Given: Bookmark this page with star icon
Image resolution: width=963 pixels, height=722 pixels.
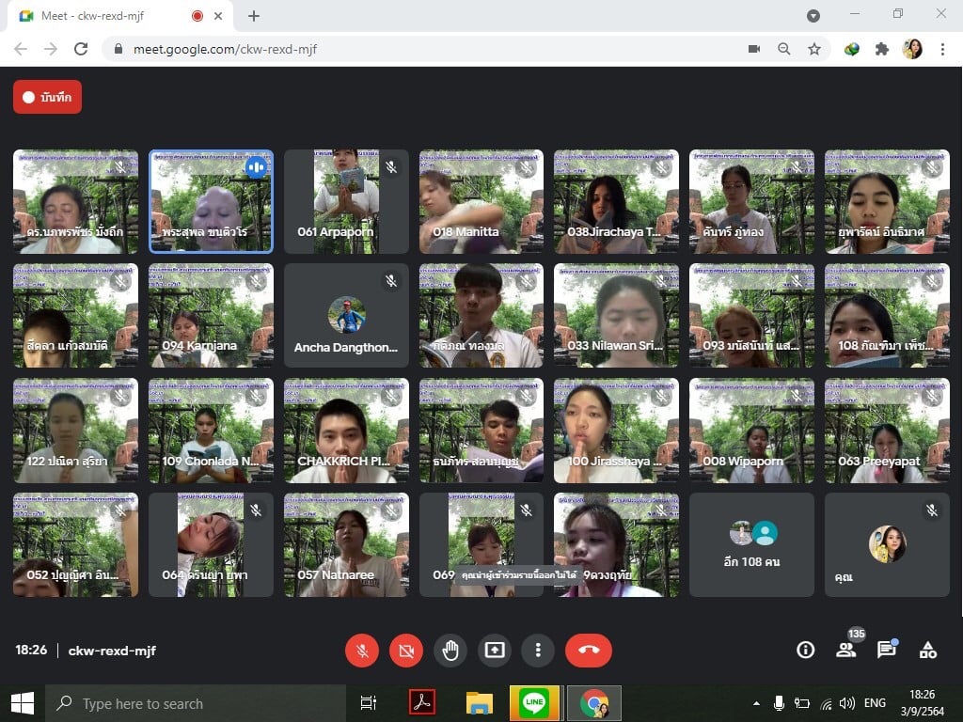Looking at the screenshot, I should coord(814,49).
